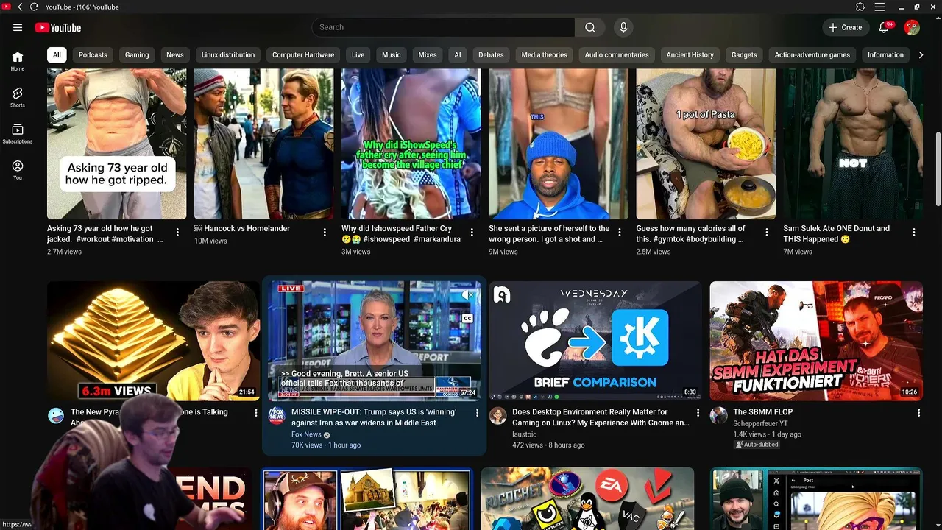Image resolution: width=942 pixels, height=530 pixels.
Task: Open the browser menu lines icon
Action: tap(879, 7)
